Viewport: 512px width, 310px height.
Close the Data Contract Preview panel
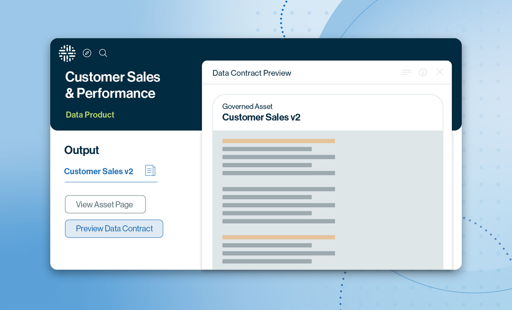click(440, 72)
